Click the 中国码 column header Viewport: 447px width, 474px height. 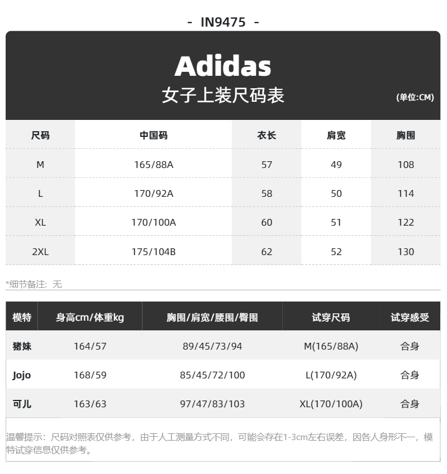[154, 135]
